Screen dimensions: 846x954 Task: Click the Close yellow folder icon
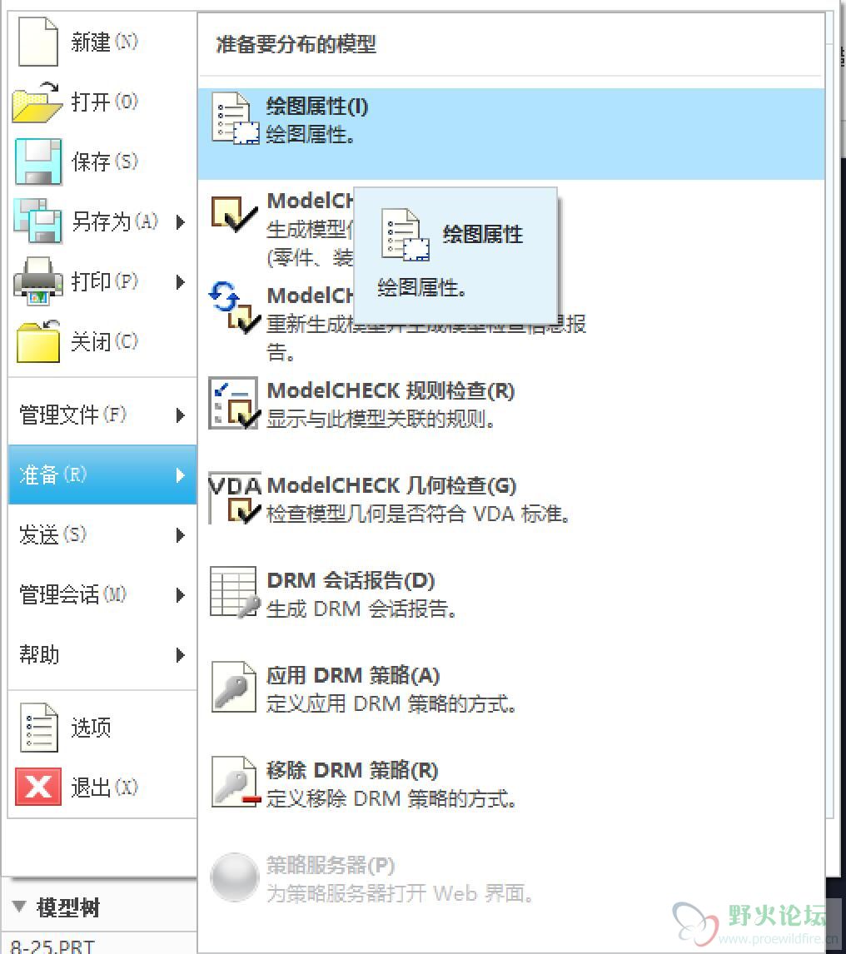tap(38, 340)
